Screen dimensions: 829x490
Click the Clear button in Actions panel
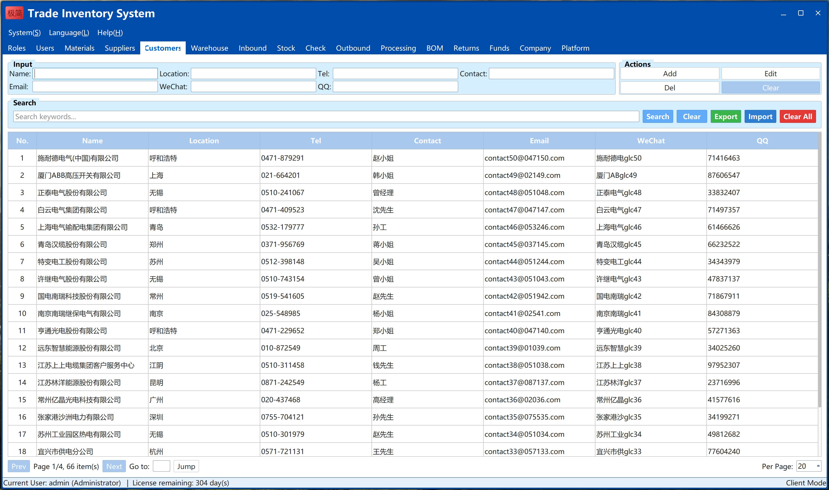[771, 88]
